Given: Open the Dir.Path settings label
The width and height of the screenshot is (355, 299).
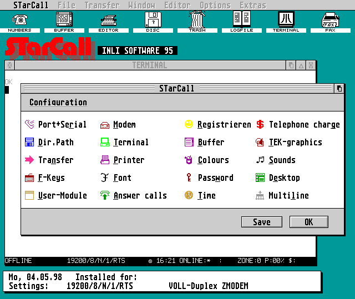Looking at the screenshot, I should 55,142.
